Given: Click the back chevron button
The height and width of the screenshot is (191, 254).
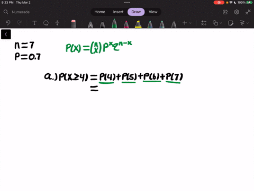Looking at the screenshot, I should click(x=6, y=34).
